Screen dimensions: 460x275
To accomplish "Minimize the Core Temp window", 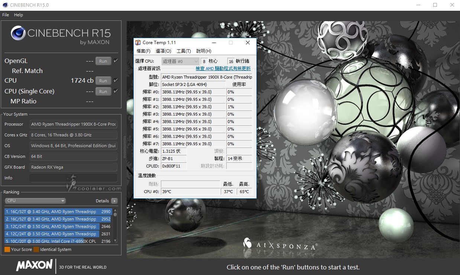I will point(213,43).
